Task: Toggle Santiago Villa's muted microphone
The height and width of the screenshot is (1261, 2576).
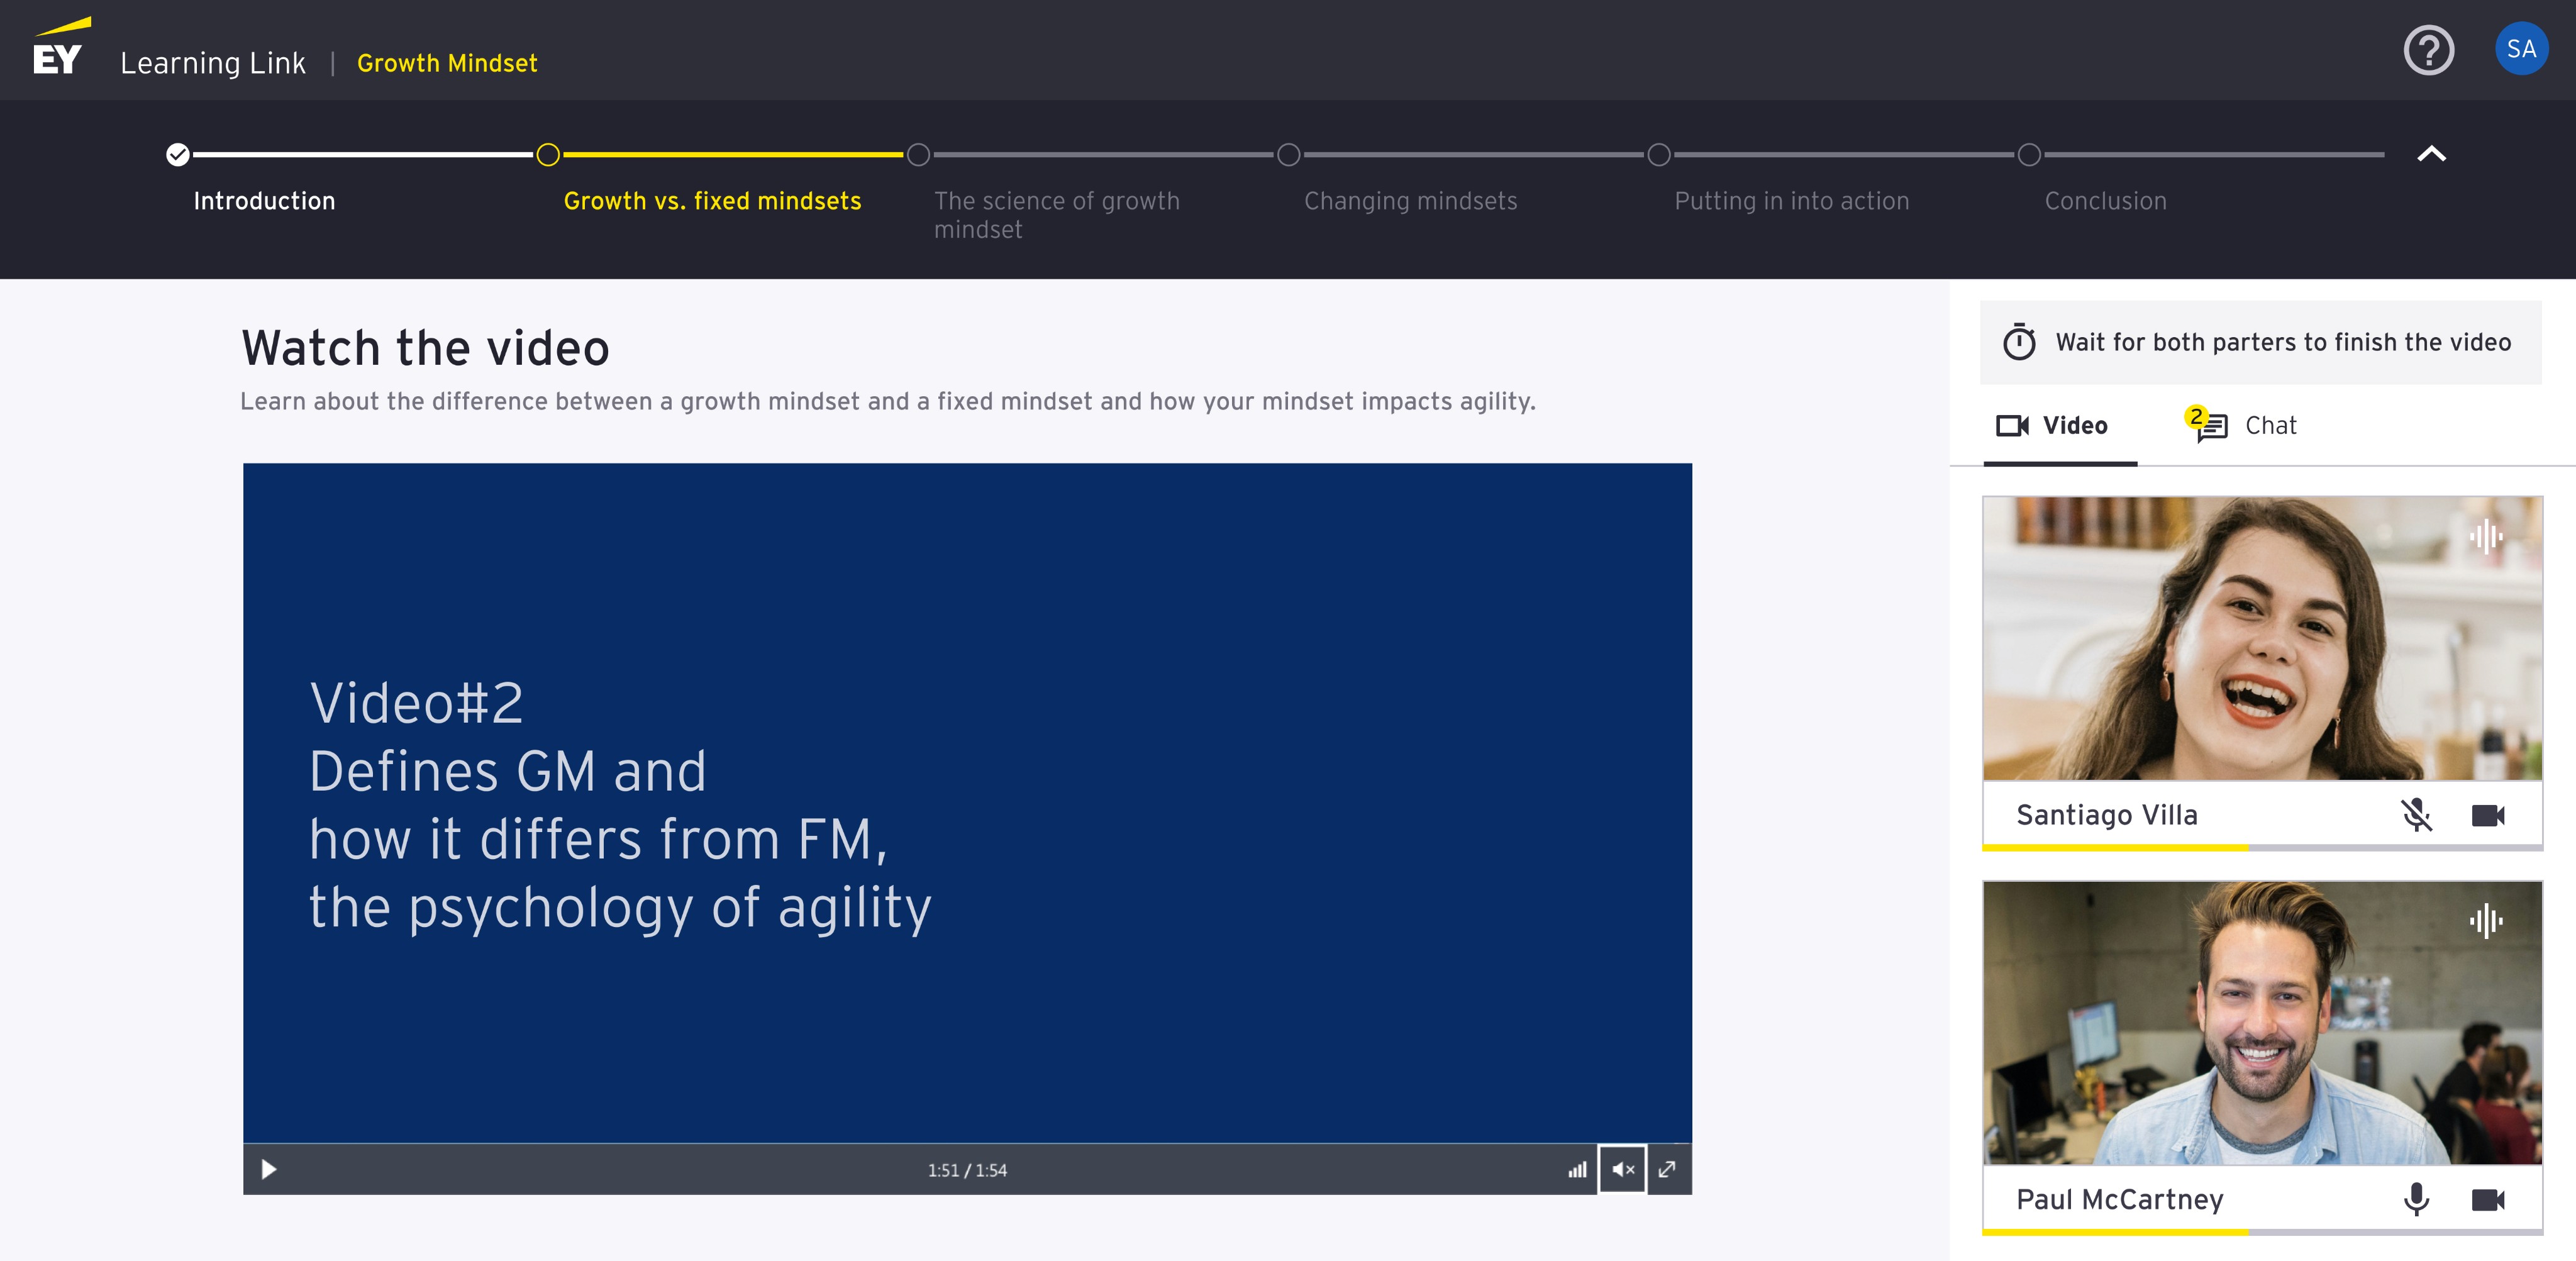Action: coord(2416,815)
